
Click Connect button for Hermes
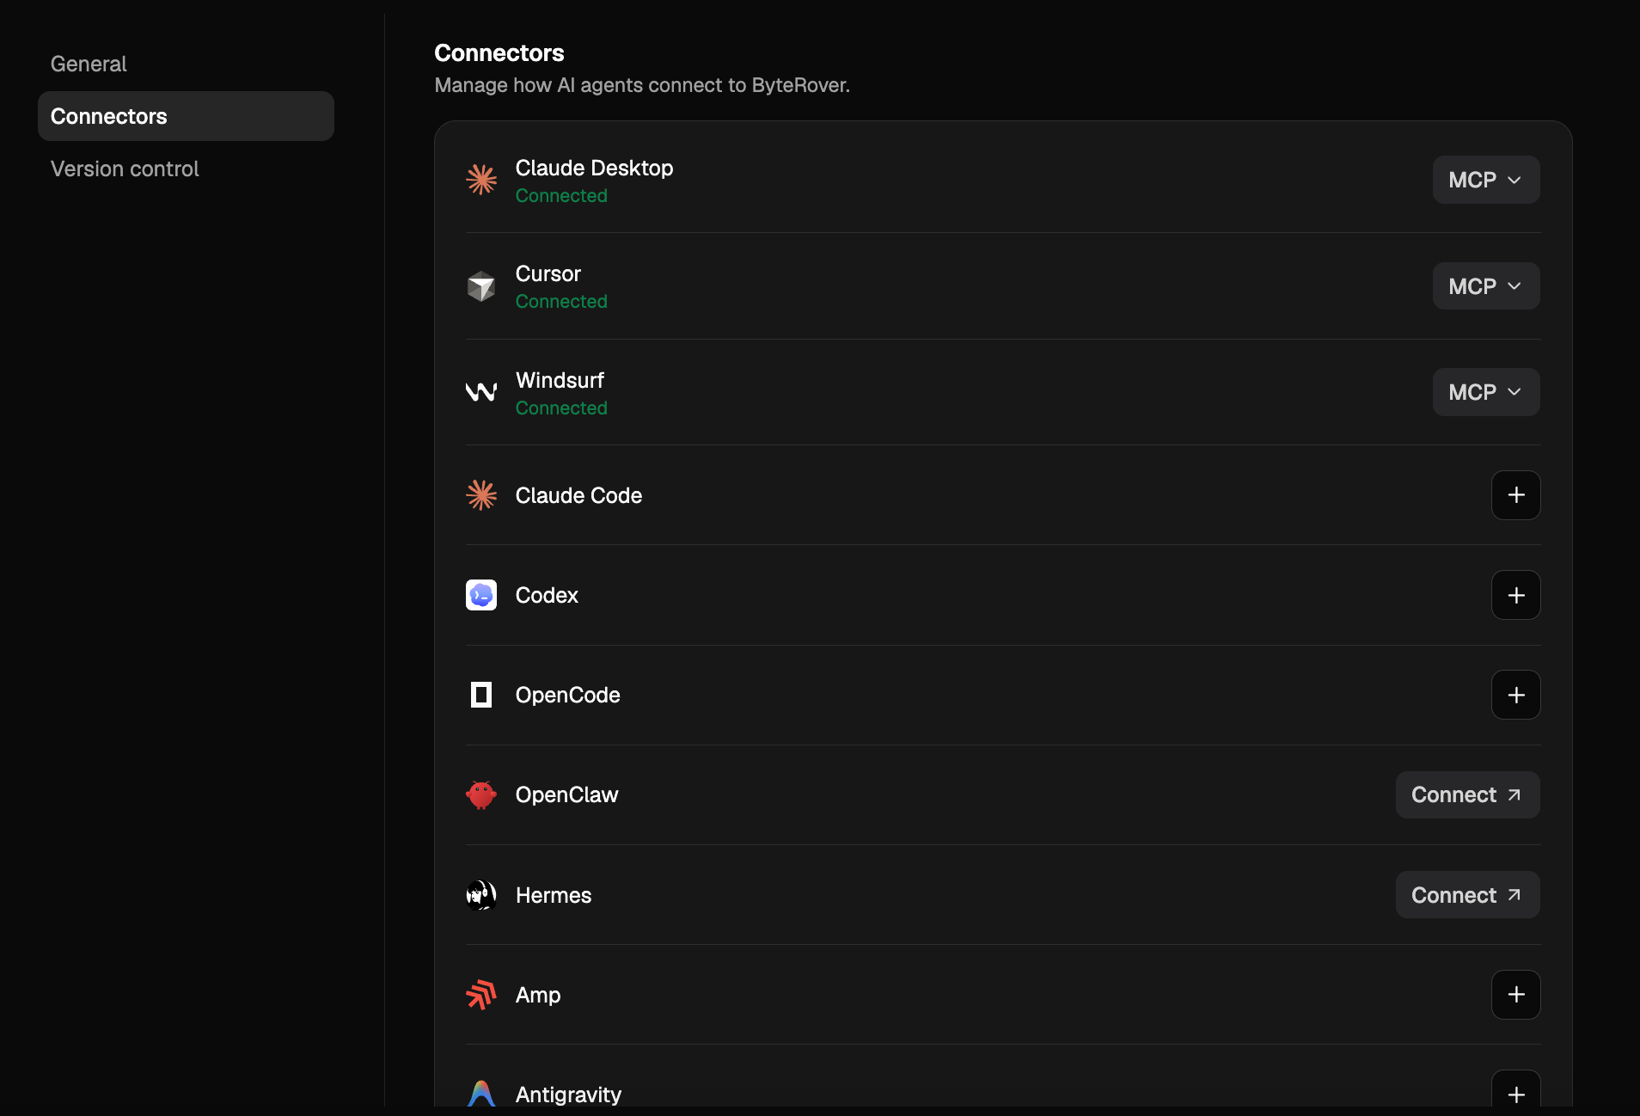[x=1468, y=895]
